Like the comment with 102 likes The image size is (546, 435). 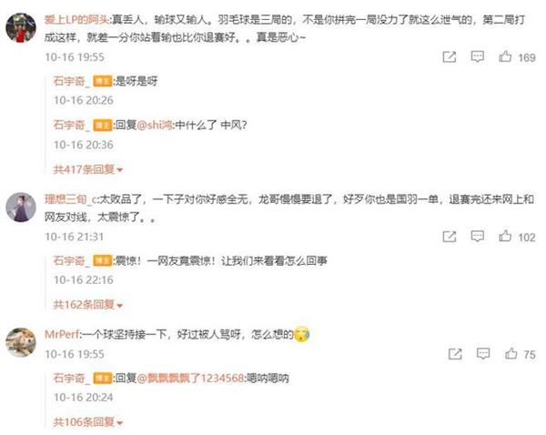coord(505,237)
